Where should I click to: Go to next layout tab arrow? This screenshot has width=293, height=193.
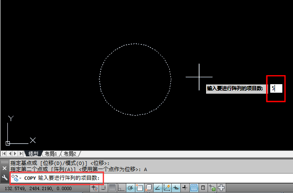point(15,154)
